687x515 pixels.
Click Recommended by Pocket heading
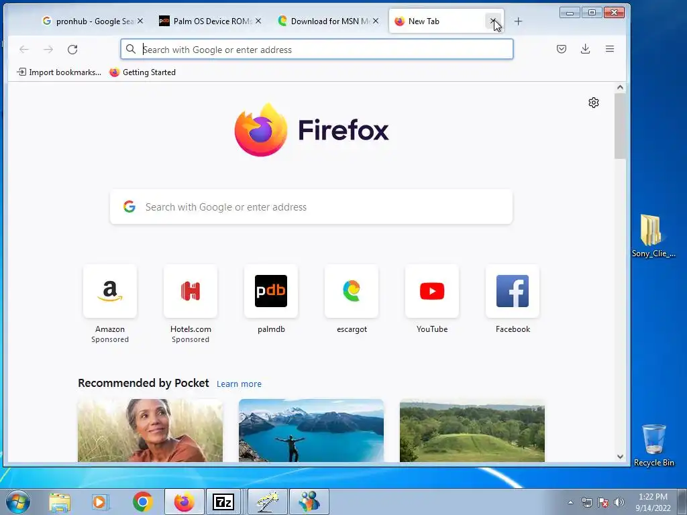click(144, 383)
